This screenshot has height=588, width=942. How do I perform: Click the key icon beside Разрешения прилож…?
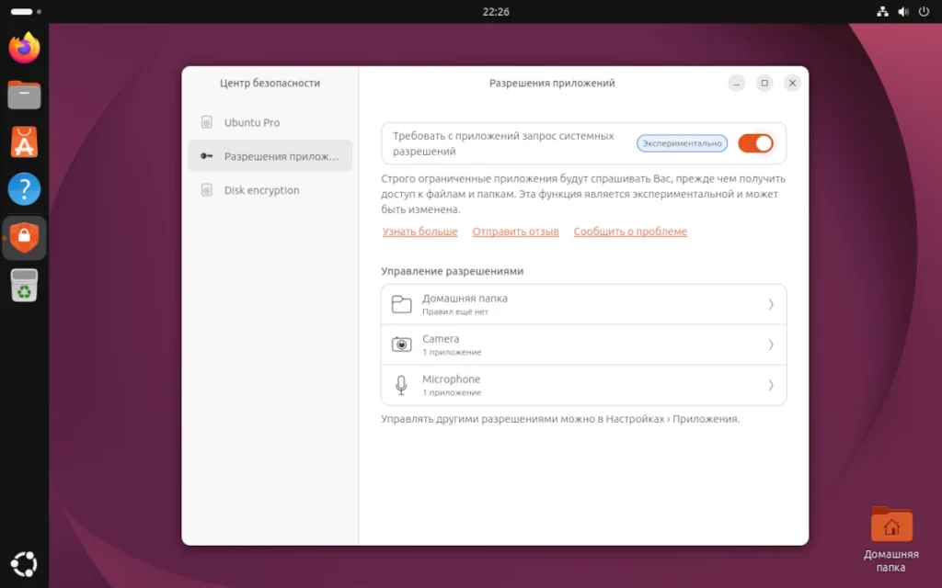point(207,156)
